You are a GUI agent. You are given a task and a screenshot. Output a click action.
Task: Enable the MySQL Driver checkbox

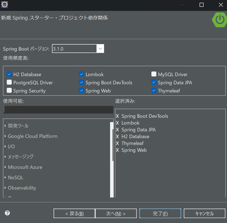pyautogui.click(x=154, y=74)
